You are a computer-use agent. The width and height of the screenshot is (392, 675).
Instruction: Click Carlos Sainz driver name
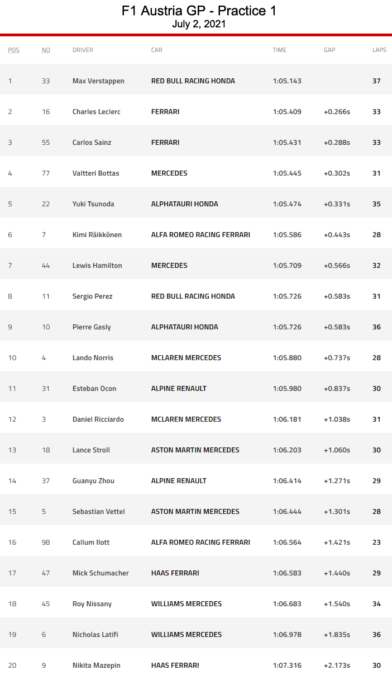tap(92, 143)
